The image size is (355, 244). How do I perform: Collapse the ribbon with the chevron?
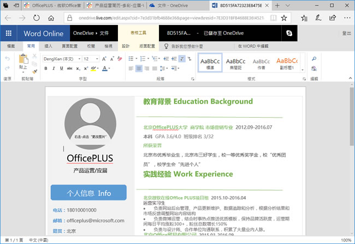click(350, 78)
